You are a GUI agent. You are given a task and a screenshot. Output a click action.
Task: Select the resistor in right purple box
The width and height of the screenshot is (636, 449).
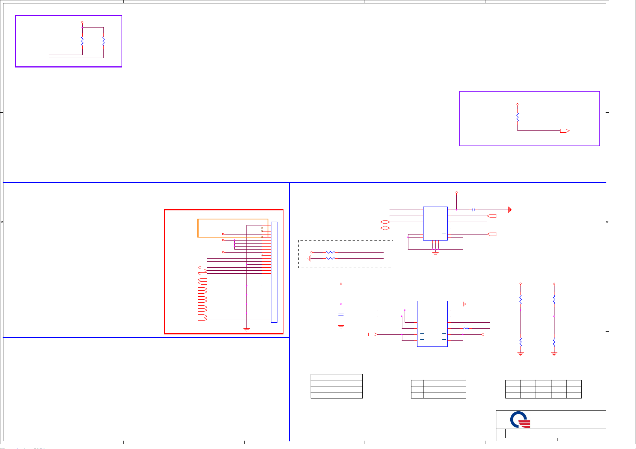(x=517, y=117)
